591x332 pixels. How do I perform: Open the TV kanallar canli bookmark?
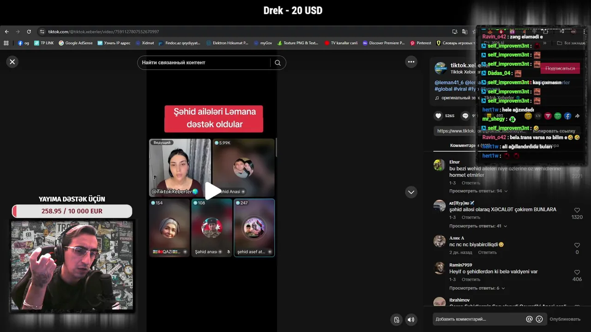341,43
